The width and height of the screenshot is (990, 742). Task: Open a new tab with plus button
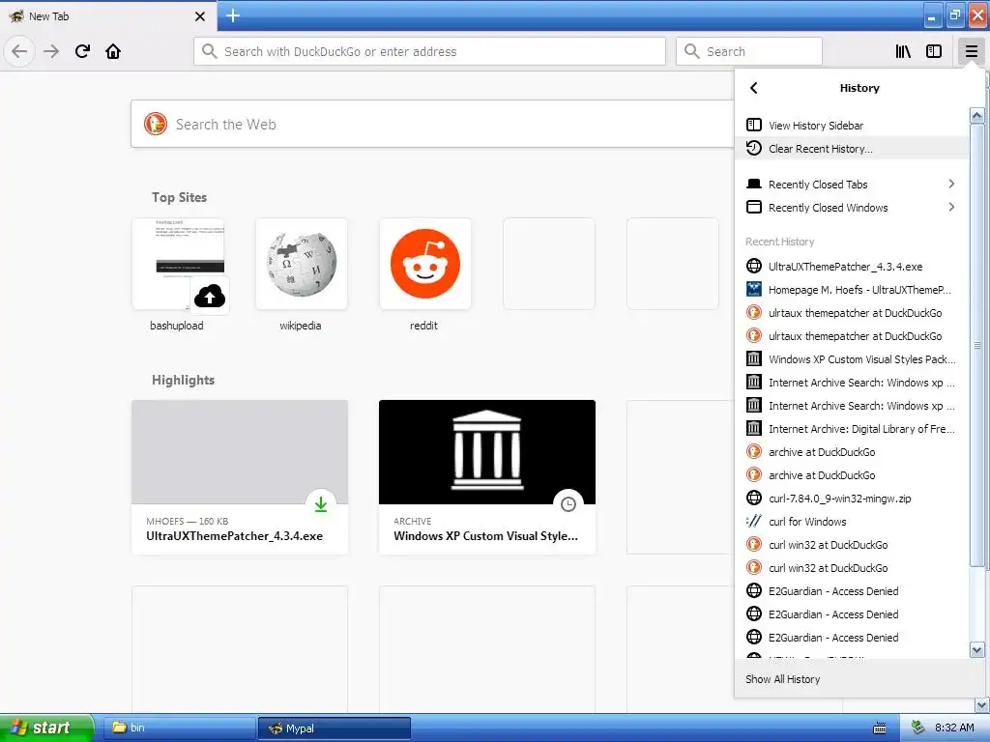[232, 15]
